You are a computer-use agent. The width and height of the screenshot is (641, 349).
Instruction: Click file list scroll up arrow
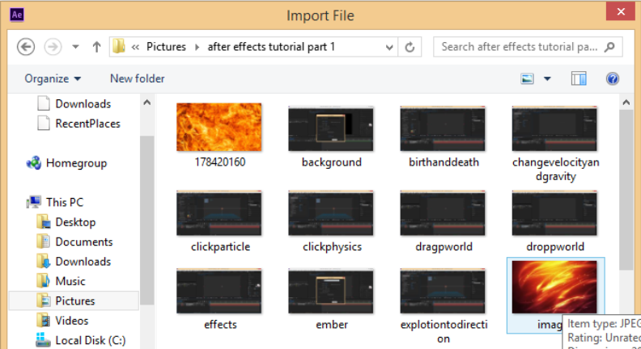[x=626, y=103]
